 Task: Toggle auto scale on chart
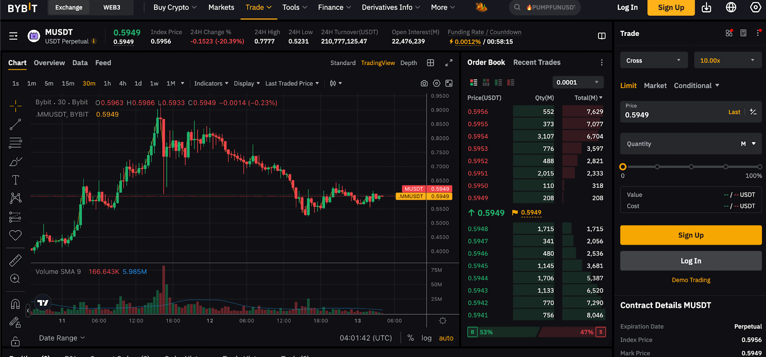[x=446, y=338]
